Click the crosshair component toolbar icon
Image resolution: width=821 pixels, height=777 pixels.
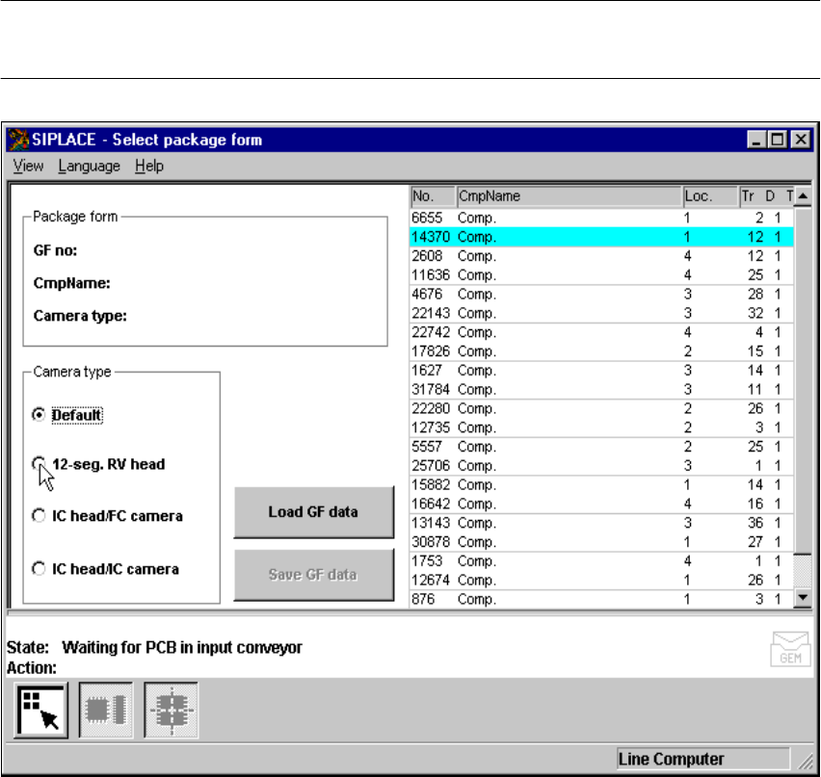pyautogui.click(x=172, y=710)
